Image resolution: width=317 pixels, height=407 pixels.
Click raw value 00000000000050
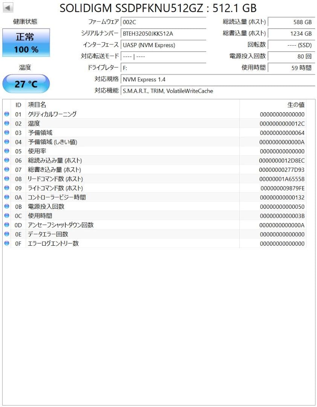click(282, 207)
